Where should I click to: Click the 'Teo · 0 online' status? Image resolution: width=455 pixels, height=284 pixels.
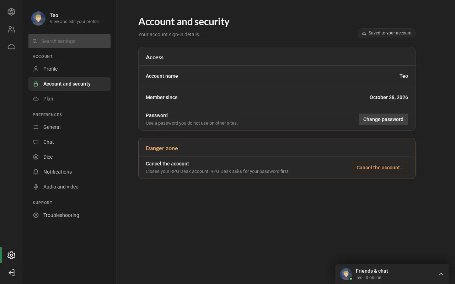pos(368,278)
